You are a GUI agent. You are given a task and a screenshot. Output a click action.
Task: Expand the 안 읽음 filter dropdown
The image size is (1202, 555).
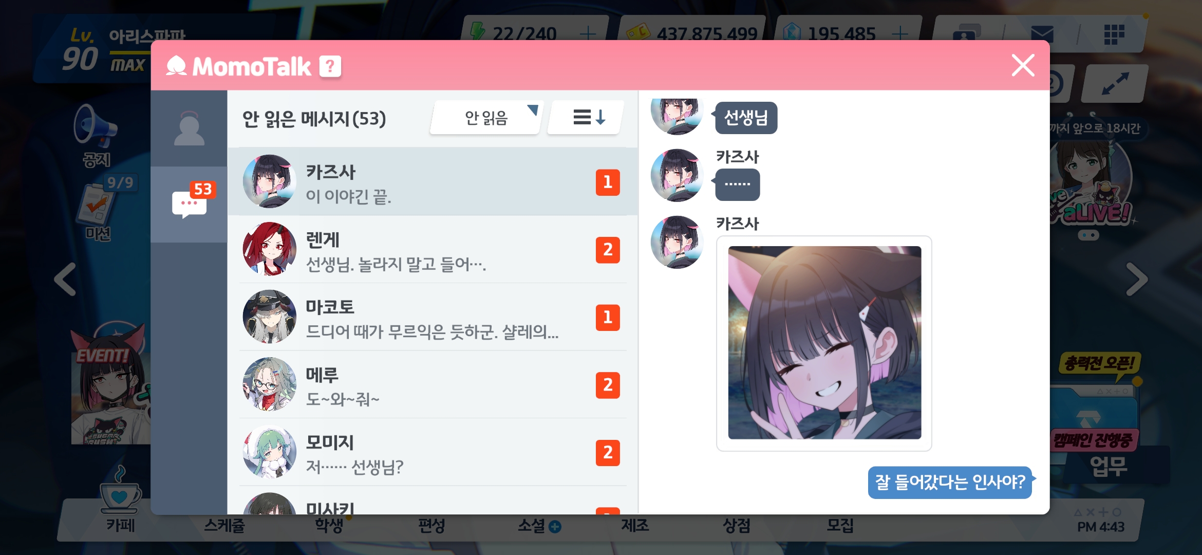pos(486,118)
